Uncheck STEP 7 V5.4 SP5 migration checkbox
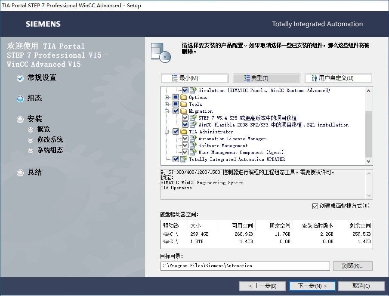389x296 pixels. click(x=185, y=117)
